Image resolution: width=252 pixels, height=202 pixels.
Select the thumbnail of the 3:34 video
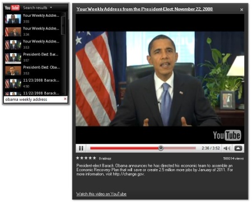click(13, 32)
